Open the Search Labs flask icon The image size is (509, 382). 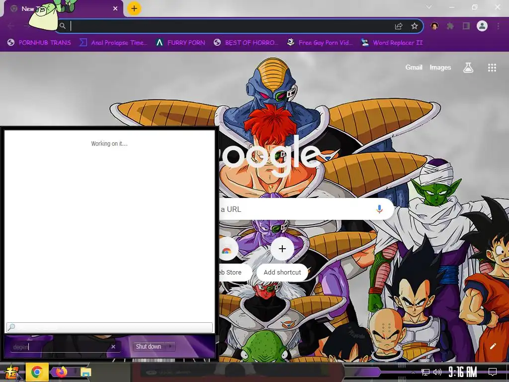click(x=468, y=68)
